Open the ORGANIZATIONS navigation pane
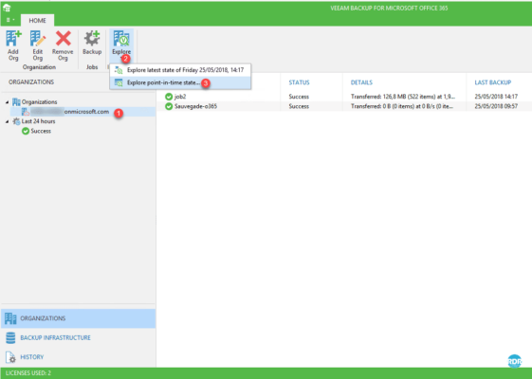Image resolution: width=532 pixels, height=379 pixels. [x=79, y=318]
